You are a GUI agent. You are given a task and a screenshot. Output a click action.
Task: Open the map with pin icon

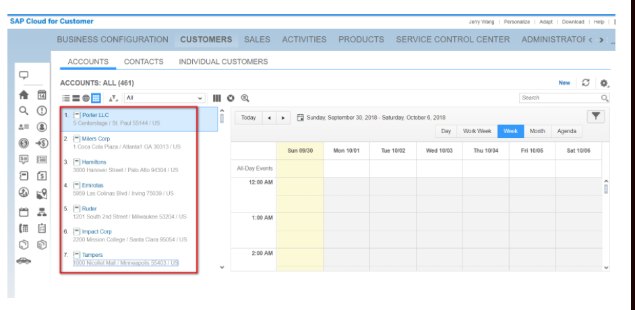coord(42,194)
